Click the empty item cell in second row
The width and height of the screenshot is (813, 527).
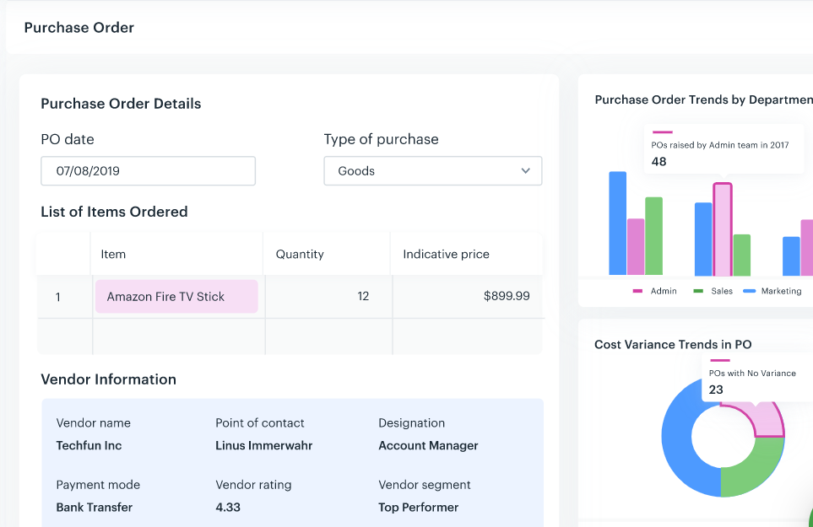click(179, 337)
